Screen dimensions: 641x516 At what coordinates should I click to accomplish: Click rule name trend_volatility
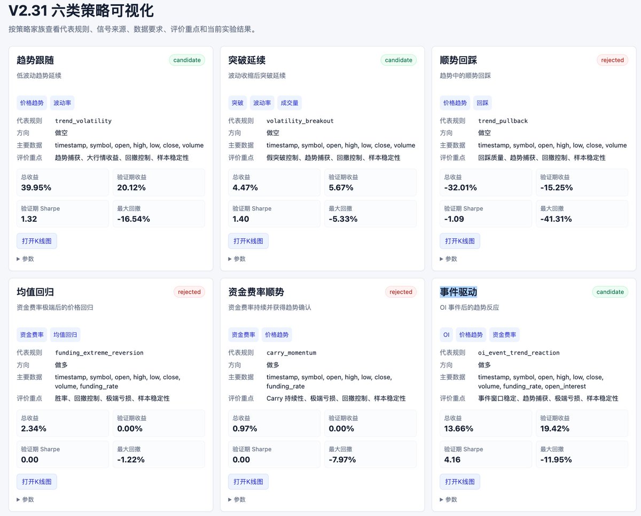tap(83, 121)
